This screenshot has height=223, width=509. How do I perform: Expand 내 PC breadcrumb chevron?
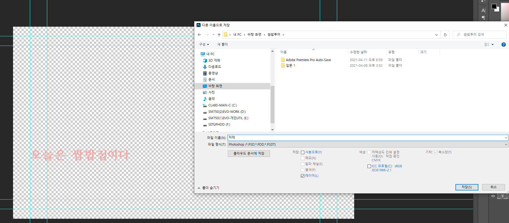pos(244,35)
